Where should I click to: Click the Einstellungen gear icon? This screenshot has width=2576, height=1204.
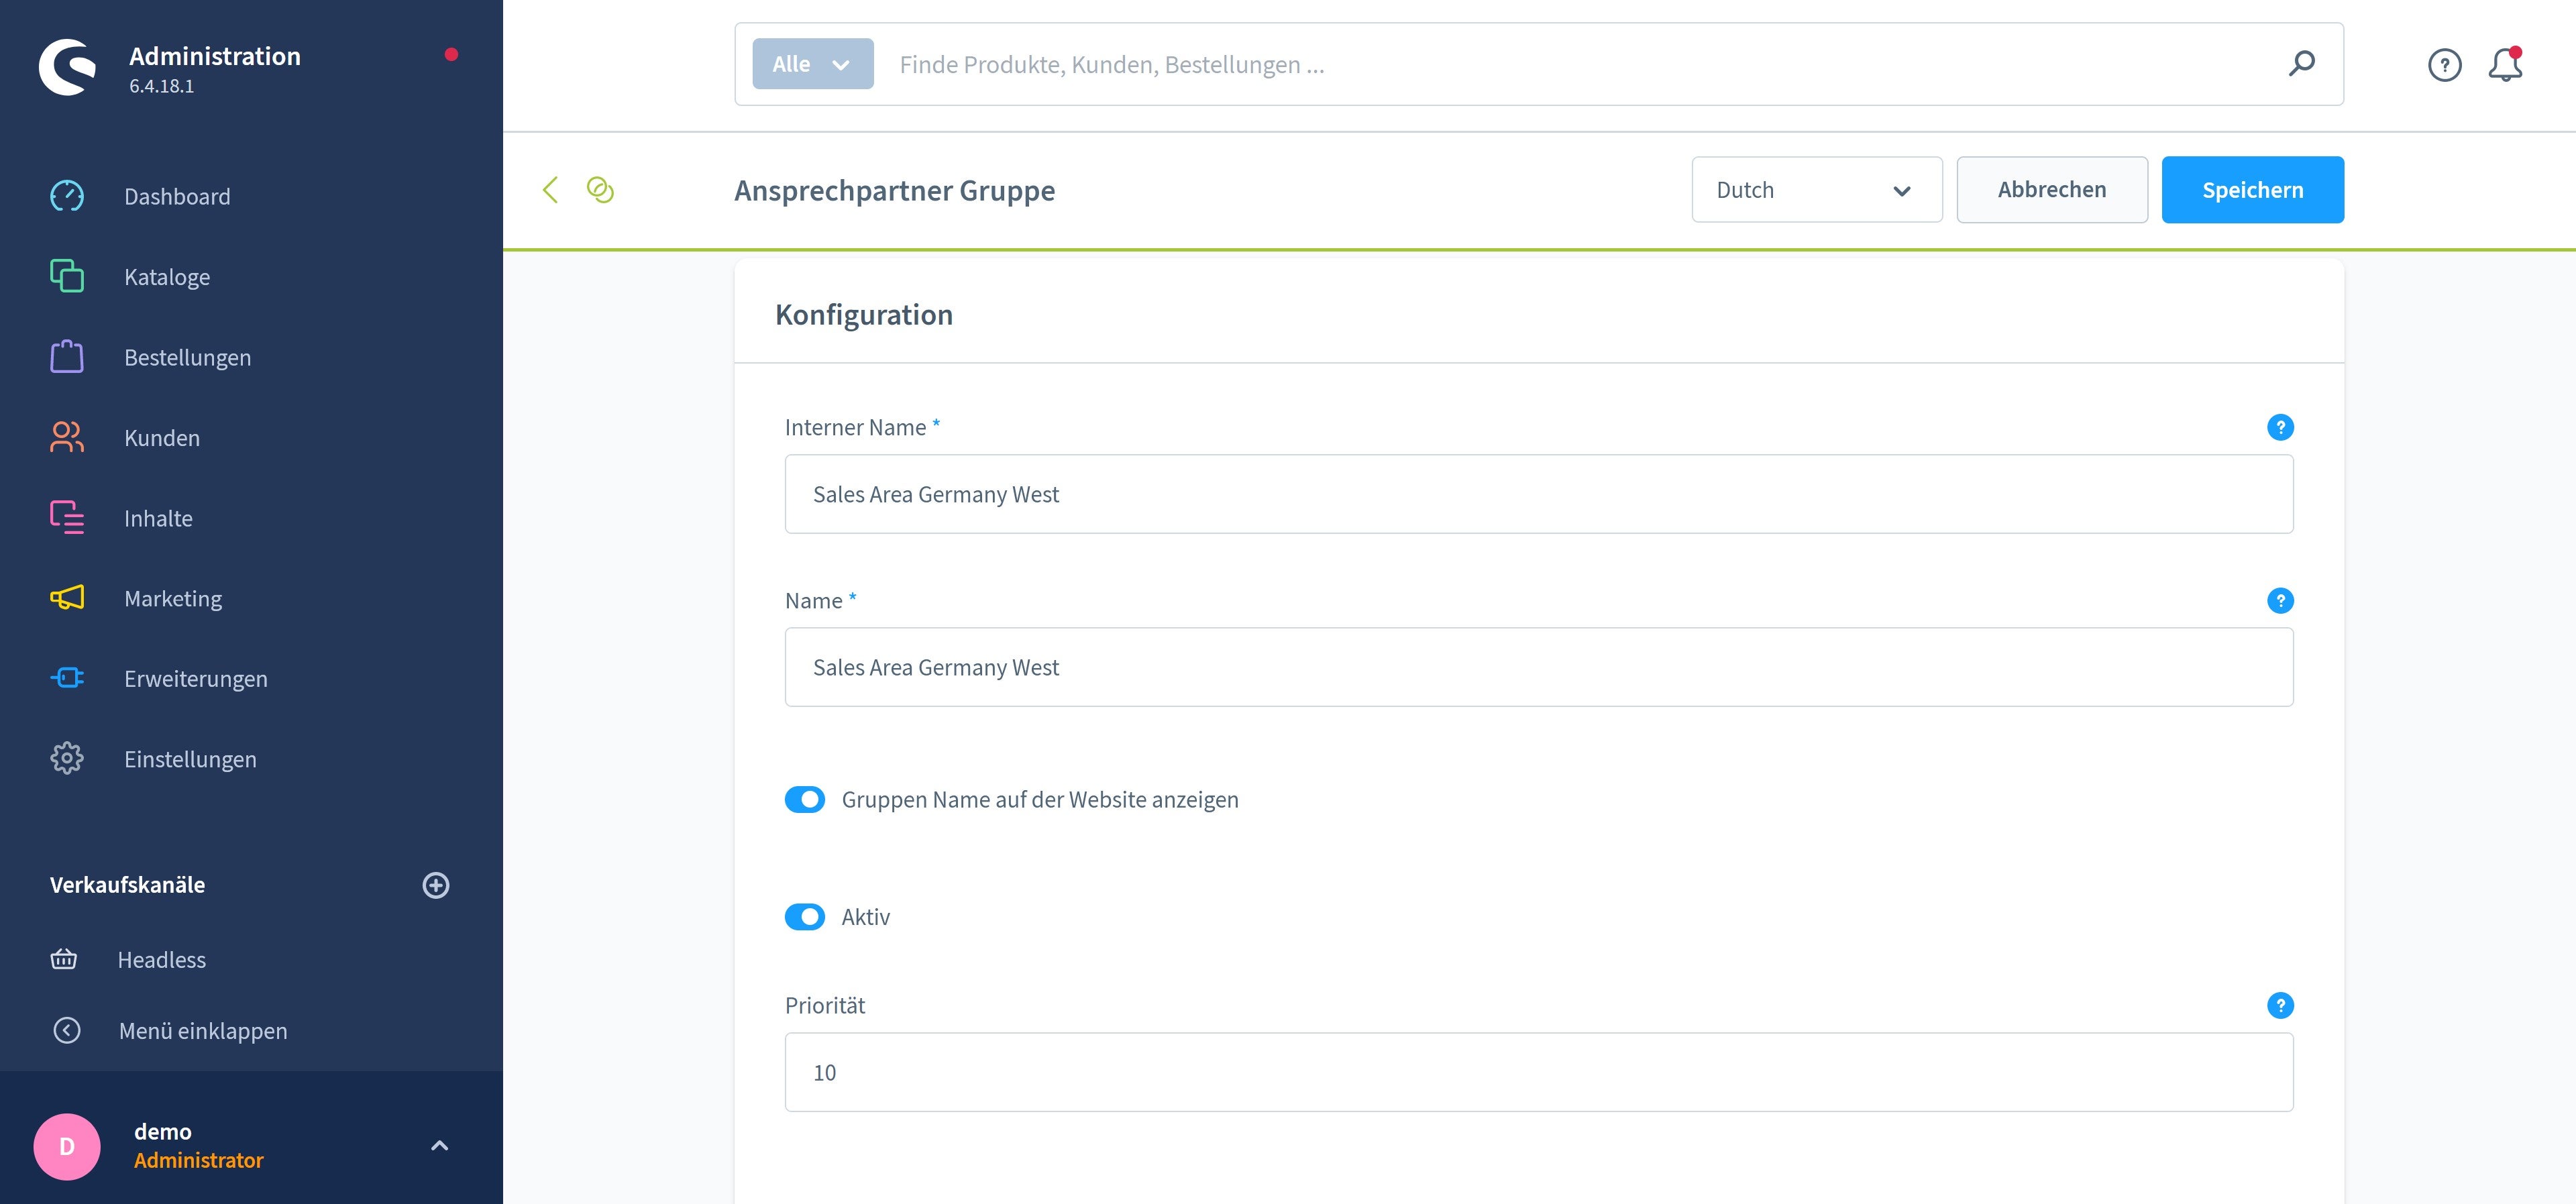tap(67, 758)
